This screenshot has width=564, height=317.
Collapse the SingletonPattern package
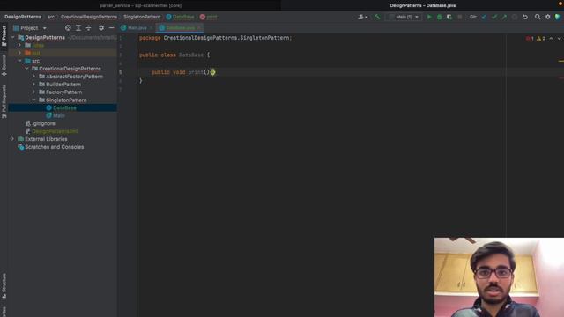(x=33, y=100)
